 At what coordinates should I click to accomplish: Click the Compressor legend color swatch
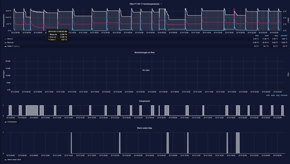[5, 122]
